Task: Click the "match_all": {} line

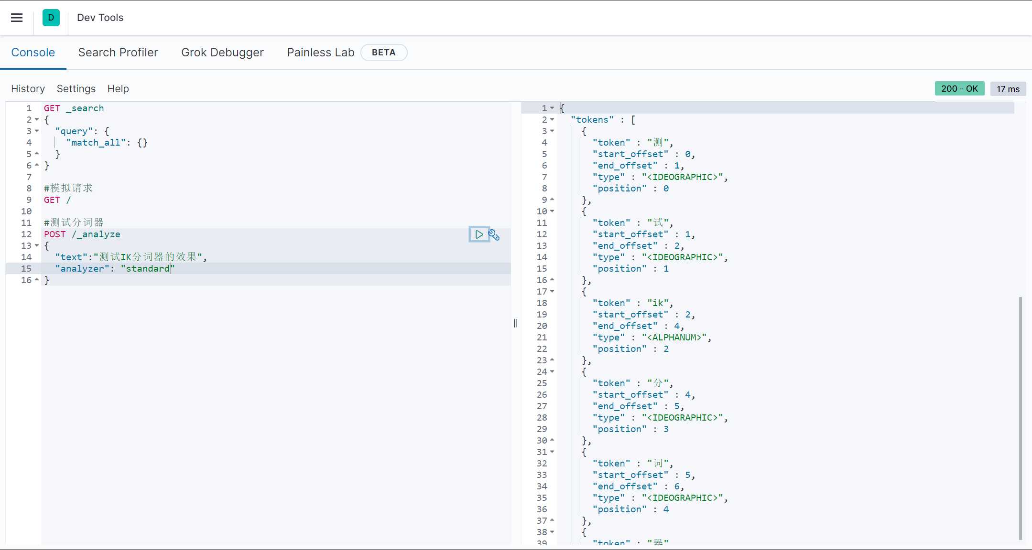Action: point(107,143)
